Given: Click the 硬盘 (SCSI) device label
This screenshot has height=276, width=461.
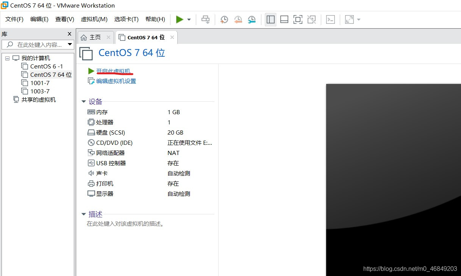Looking at the screenshot, I should 111,132.
